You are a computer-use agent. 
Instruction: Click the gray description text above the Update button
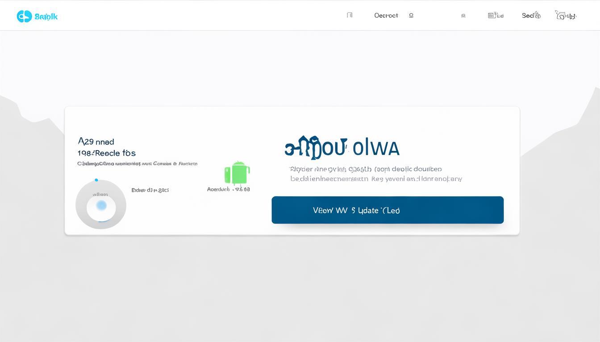[x=376, y=174]
